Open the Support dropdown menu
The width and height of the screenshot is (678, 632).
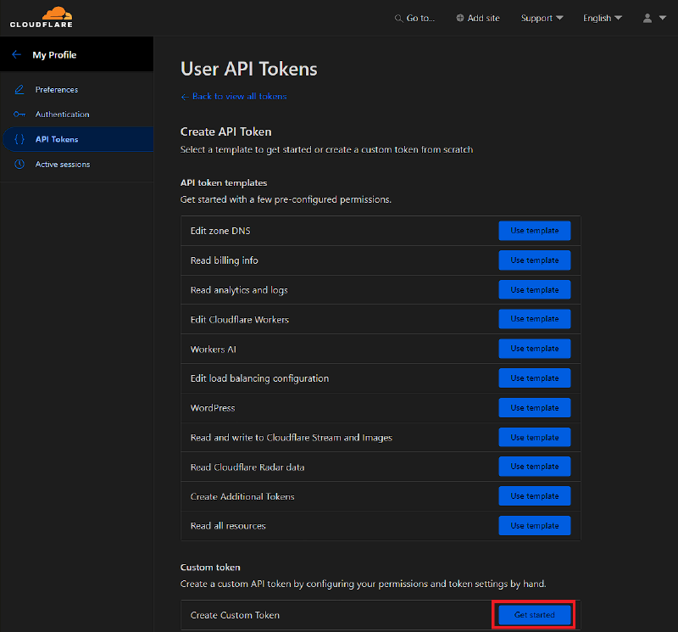point(542,18)
